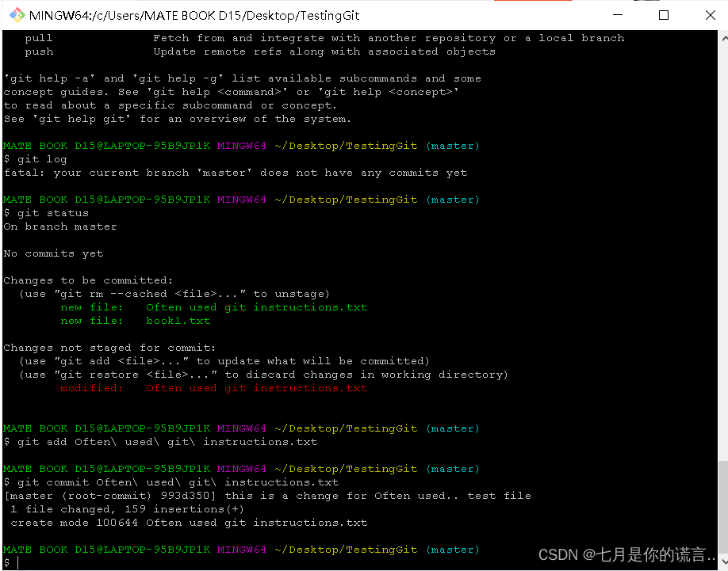Click the minimize button
This screenshot has height=571, width=728.
coord(617,15)
